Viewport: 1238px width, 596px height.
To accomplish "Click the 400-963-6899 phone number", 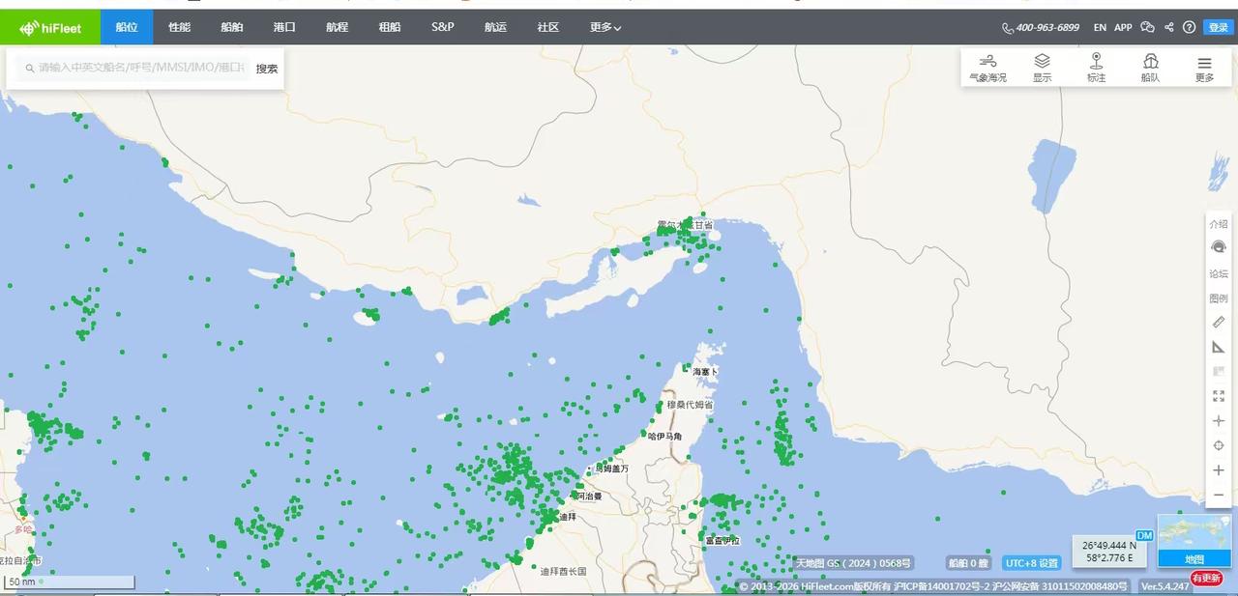I will pyautogui.click(x=1041, y=28).
